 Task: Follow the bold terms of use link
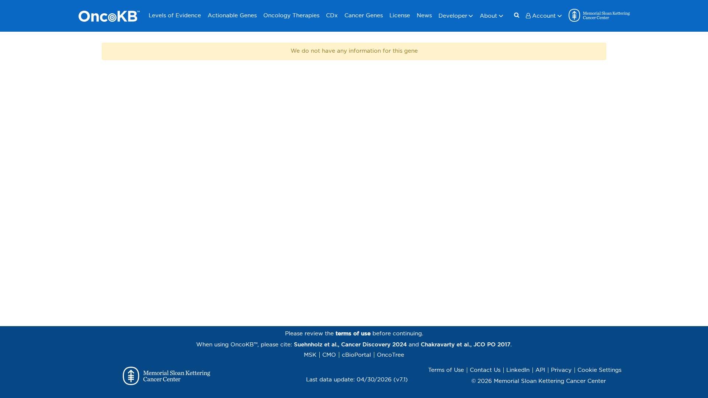coord(353,334)
